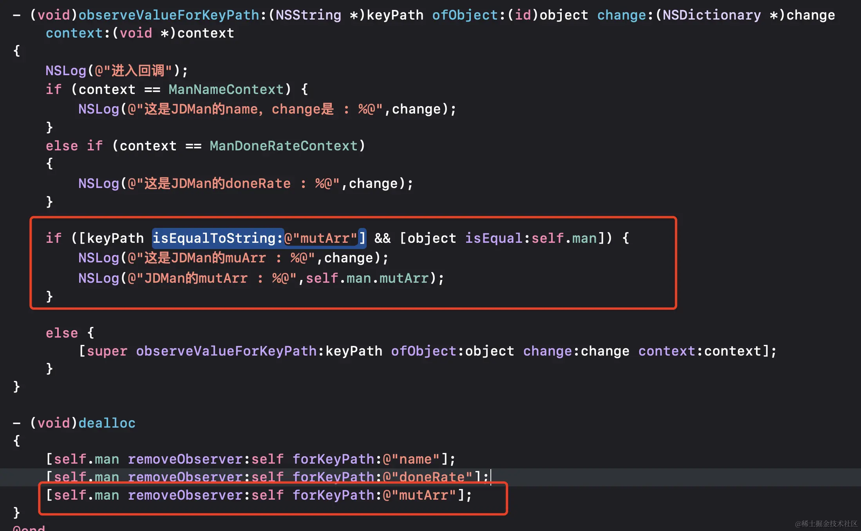
Task: Click the @end directive at the bottom
Action: pyautogui.click(x=29, y=528)
